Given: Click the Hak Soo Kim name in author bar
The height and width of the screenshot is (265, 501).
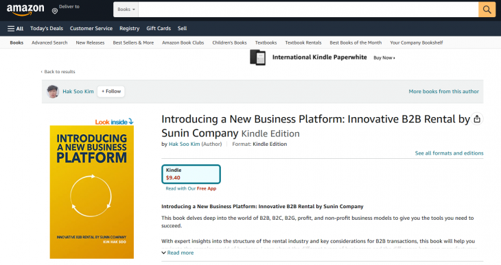Looking at the screenshot, I should tap(78, 92).
